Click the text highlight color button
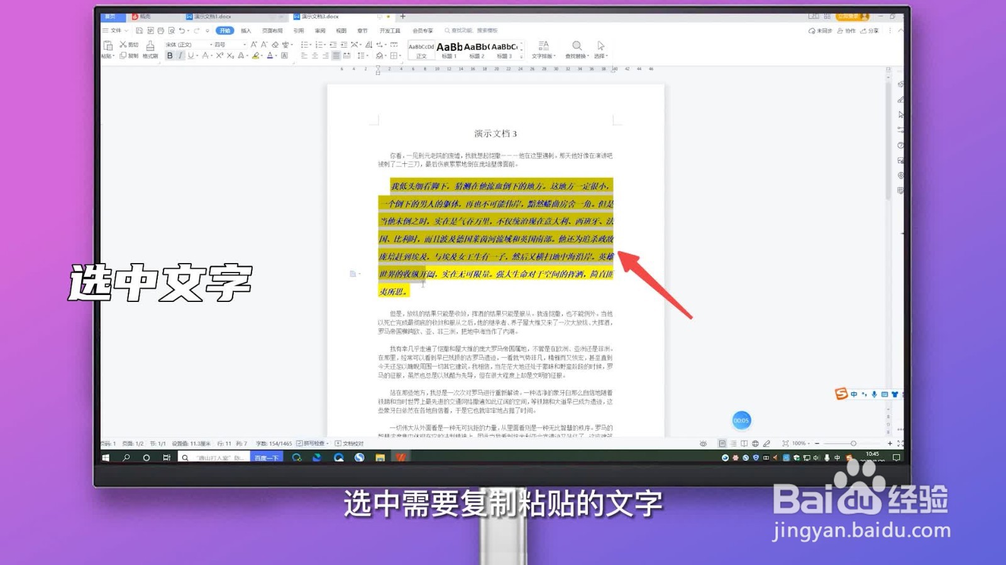 click(x=256, y=55)
